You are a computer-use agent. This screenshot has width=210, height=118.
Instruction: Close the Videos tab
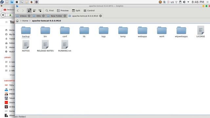coord(29,16)
